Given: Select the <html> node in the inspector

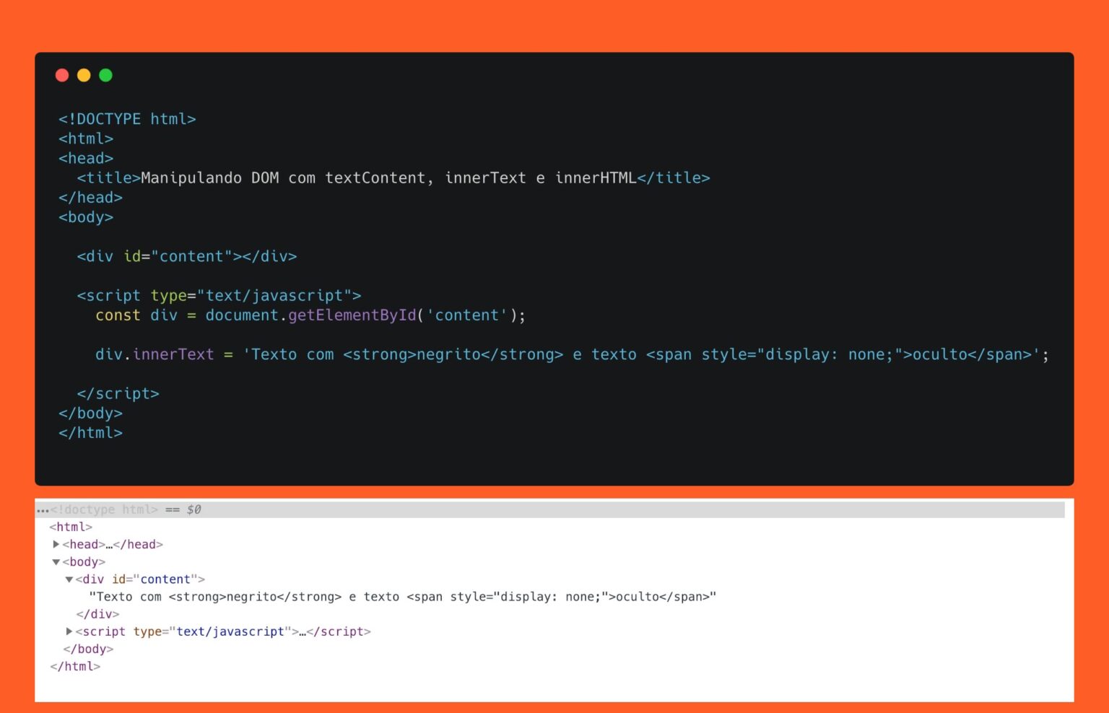Looking at the screenshot, I should click(x=71, y=527).
